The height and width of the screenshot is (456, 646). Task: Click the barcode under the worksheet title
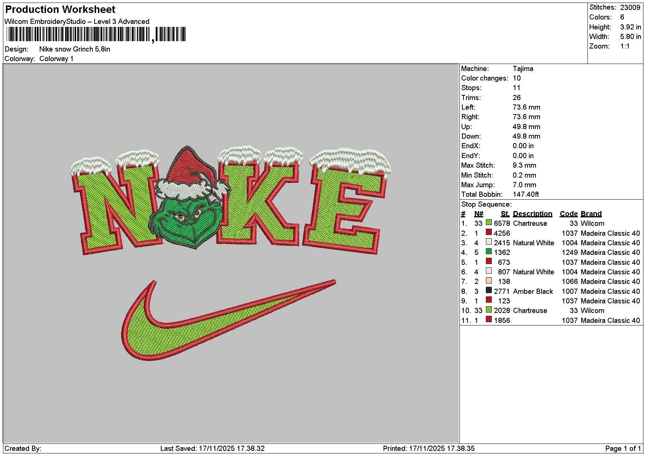tap(96, 35)
